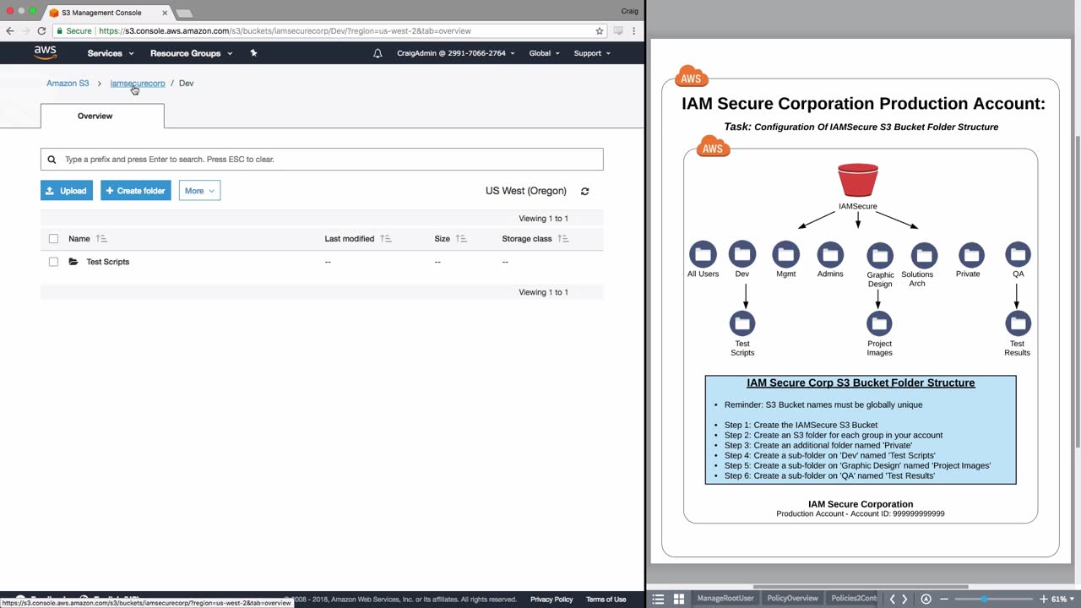Expand the Resource Groups menu
Image resolution: width=1081 pixels, height=608 pixels.
(x=191, y=53)
